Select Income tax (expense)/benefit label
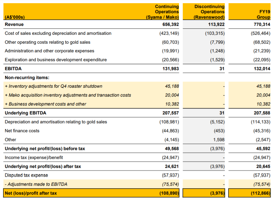This screenshot has height=200, width=273. [34, 157]
